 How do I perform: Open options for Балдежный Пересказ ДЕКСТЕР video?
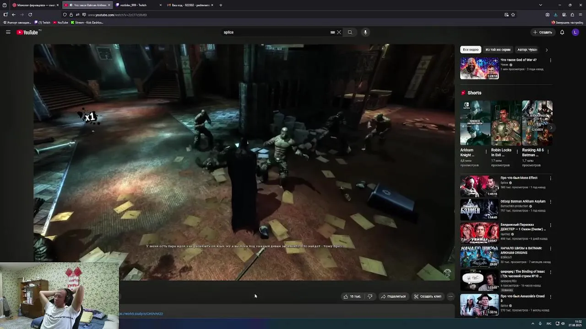click(550, 225)
